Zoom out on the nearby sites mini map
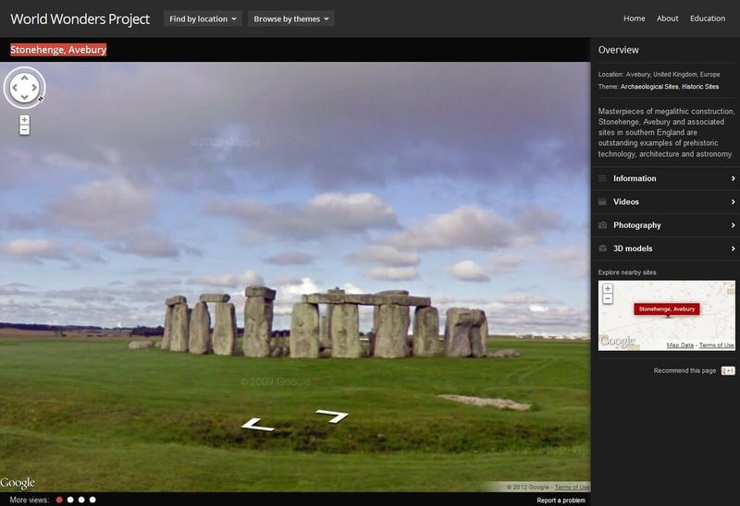 pyautogui.click(x=608, y=298)
